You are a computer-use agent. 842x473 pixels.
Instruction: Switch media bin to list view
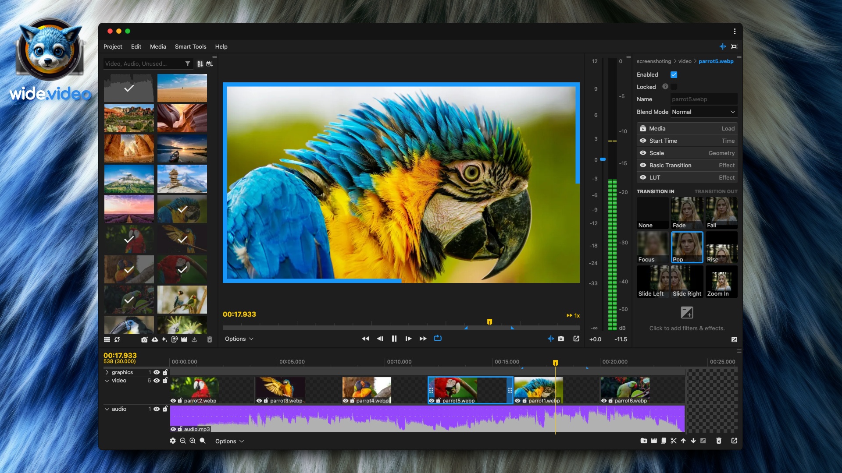[x=107, y=339]
